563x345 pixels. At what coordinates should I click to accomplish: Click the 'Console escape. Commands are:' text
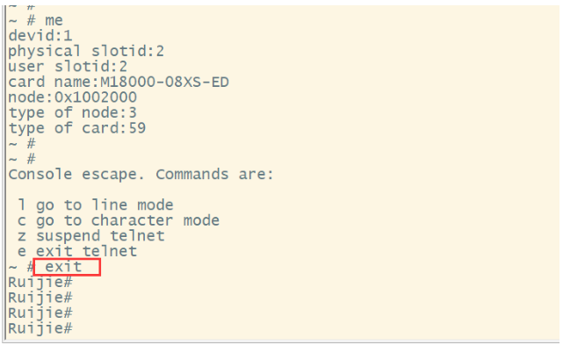[141, 175]
